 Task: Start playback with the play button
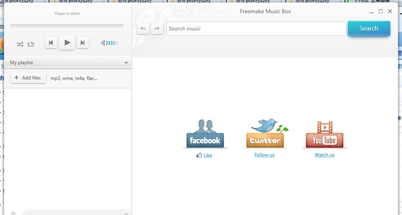67,42
